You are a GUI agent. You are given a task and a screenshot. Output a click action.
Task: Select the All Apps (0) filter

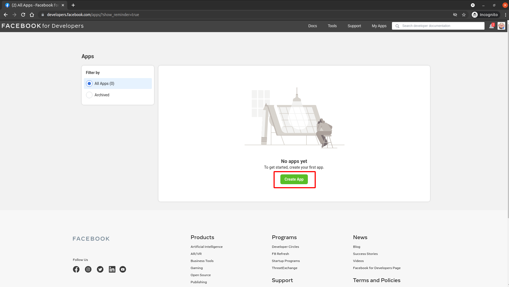click(x=89, y=84)
